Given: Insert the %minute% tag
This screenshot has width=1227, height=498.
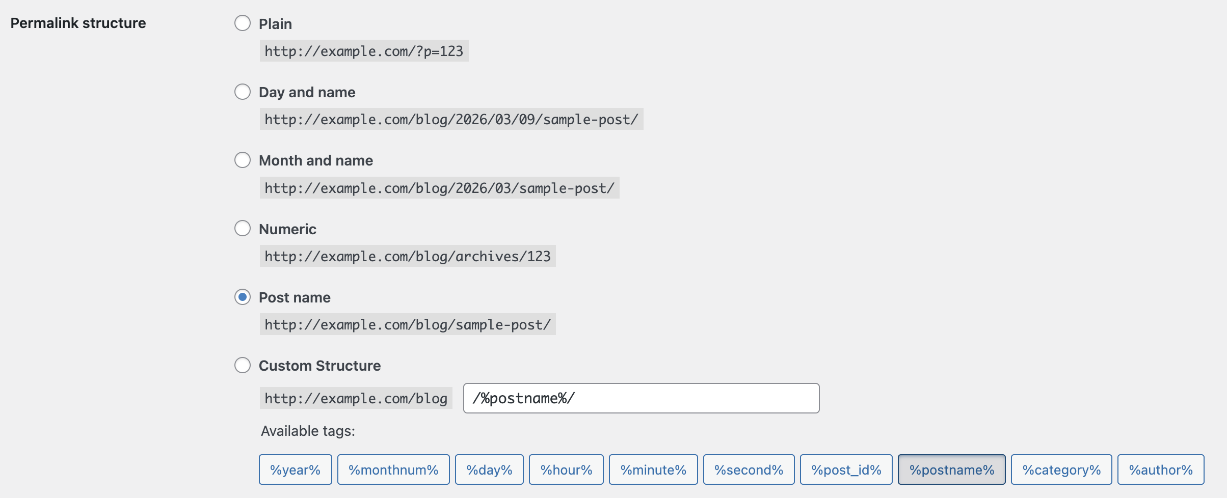Looking at the screenshot, I should [x=653, y=469].
